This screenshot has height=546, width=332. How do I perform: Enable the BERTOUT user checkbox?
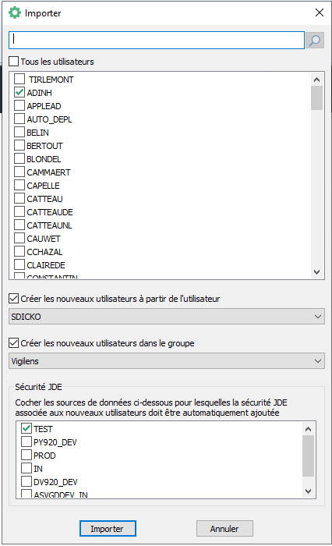pyautogui.click(x=19, y=145)
